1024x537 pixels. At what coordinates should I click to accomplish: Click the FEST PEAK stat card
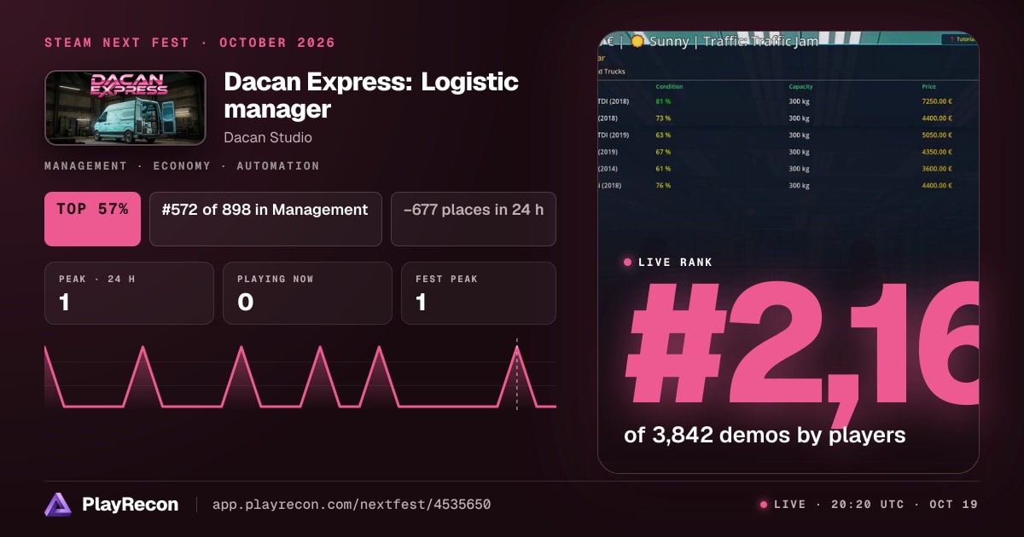[479, 293]
